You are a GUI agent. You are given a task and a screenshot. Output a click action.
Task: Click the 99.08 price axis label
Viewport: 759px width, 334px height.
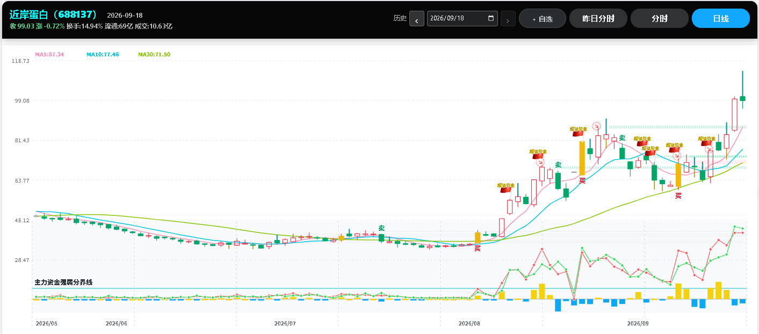(x=22, y=101)
